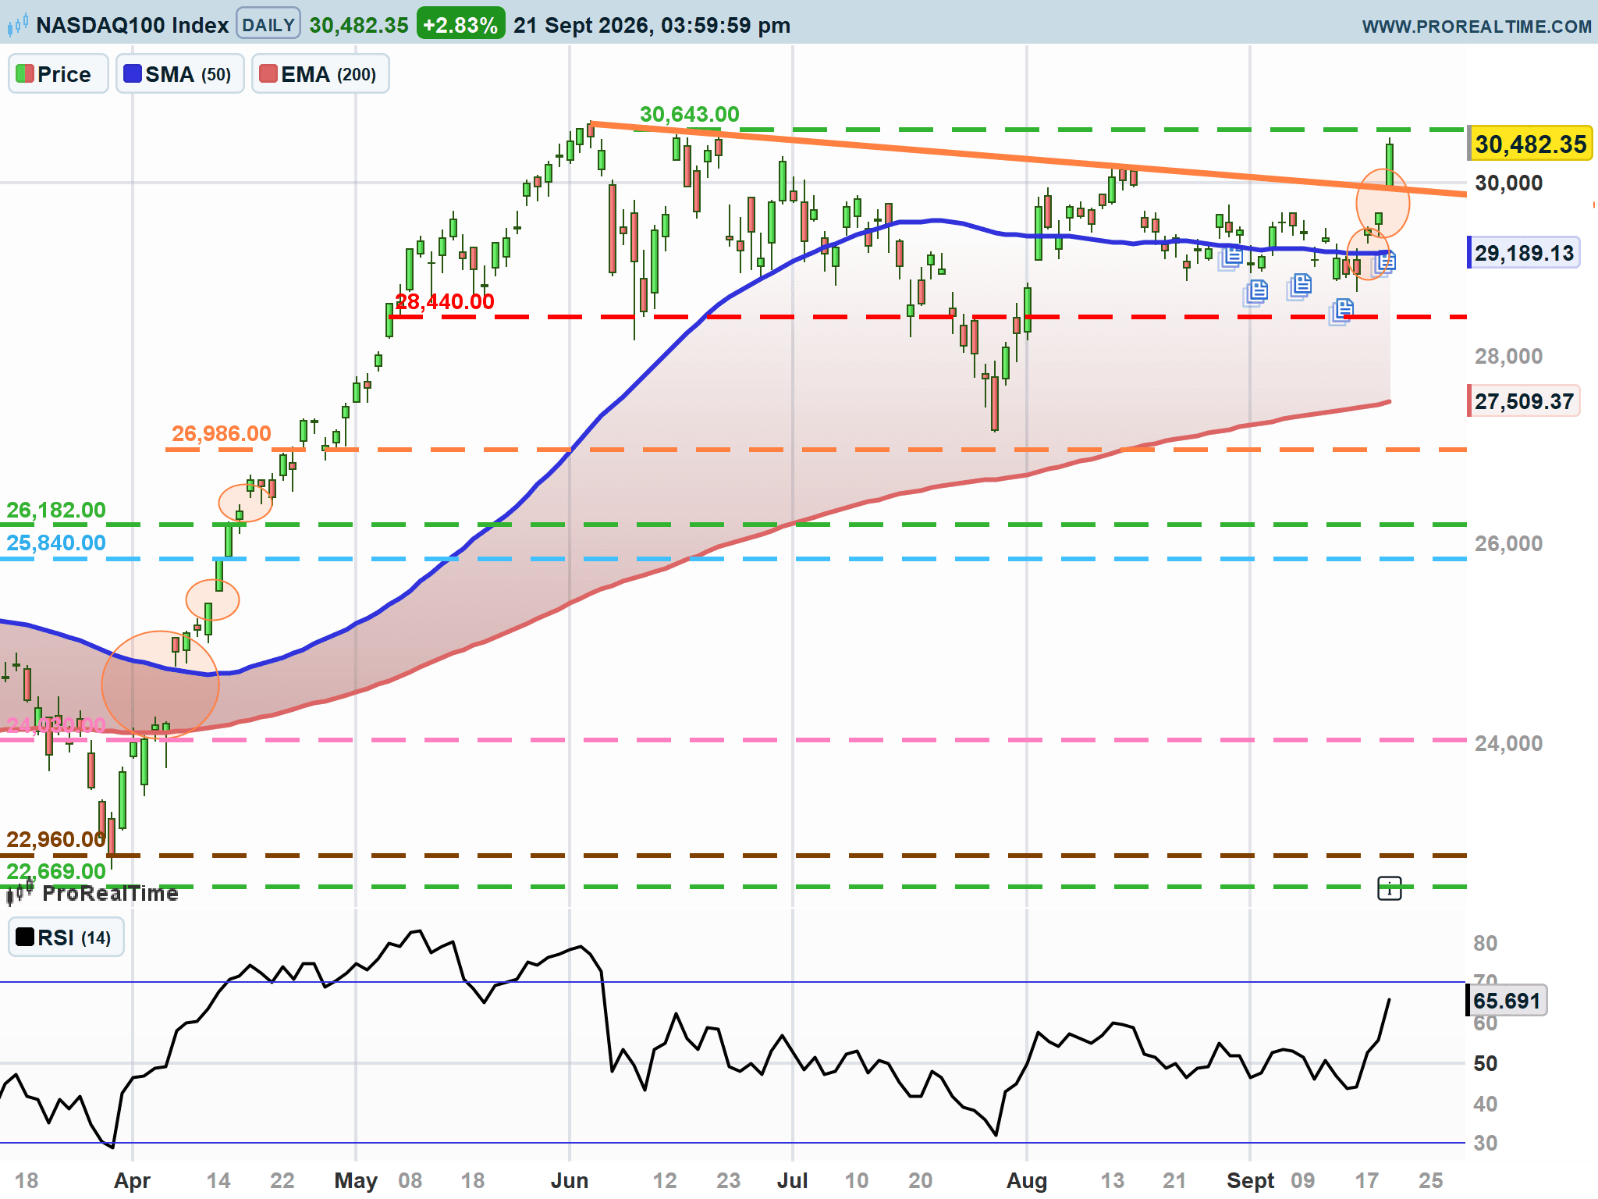Open the leftmost news document icon on chart
Viewport: 1598px width, 1199px height.
[1230, 256]
